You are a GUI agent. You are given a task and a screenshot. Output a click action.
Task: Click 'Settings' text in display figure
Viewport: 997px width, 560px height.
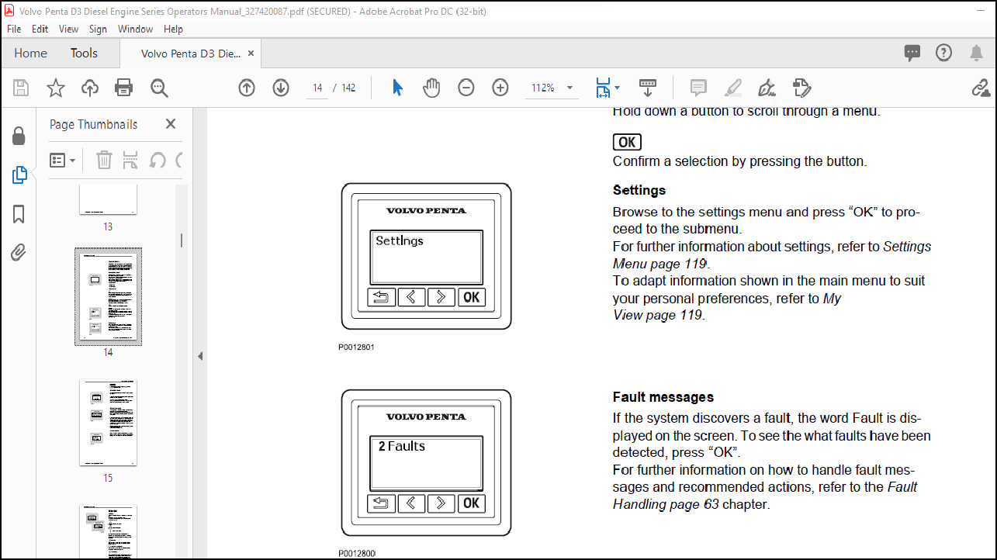point(400,240)
